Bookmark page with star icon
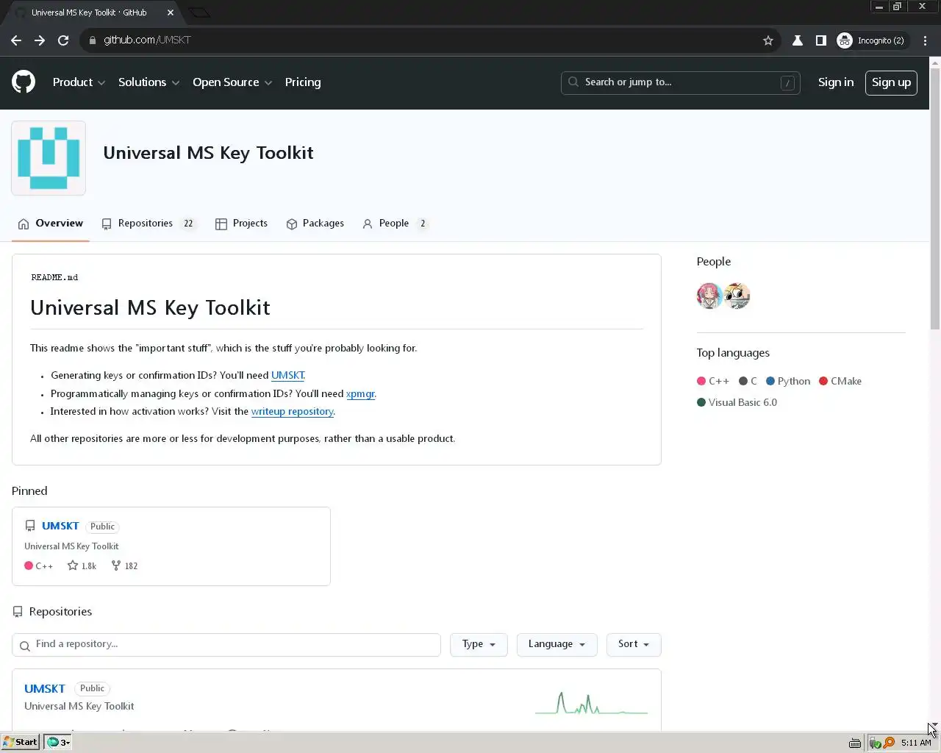Viewport: 941px width, 753px height. coord(768,40)
